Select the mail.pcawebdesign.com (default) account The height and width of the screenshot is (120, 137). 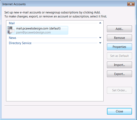[37, 30]
